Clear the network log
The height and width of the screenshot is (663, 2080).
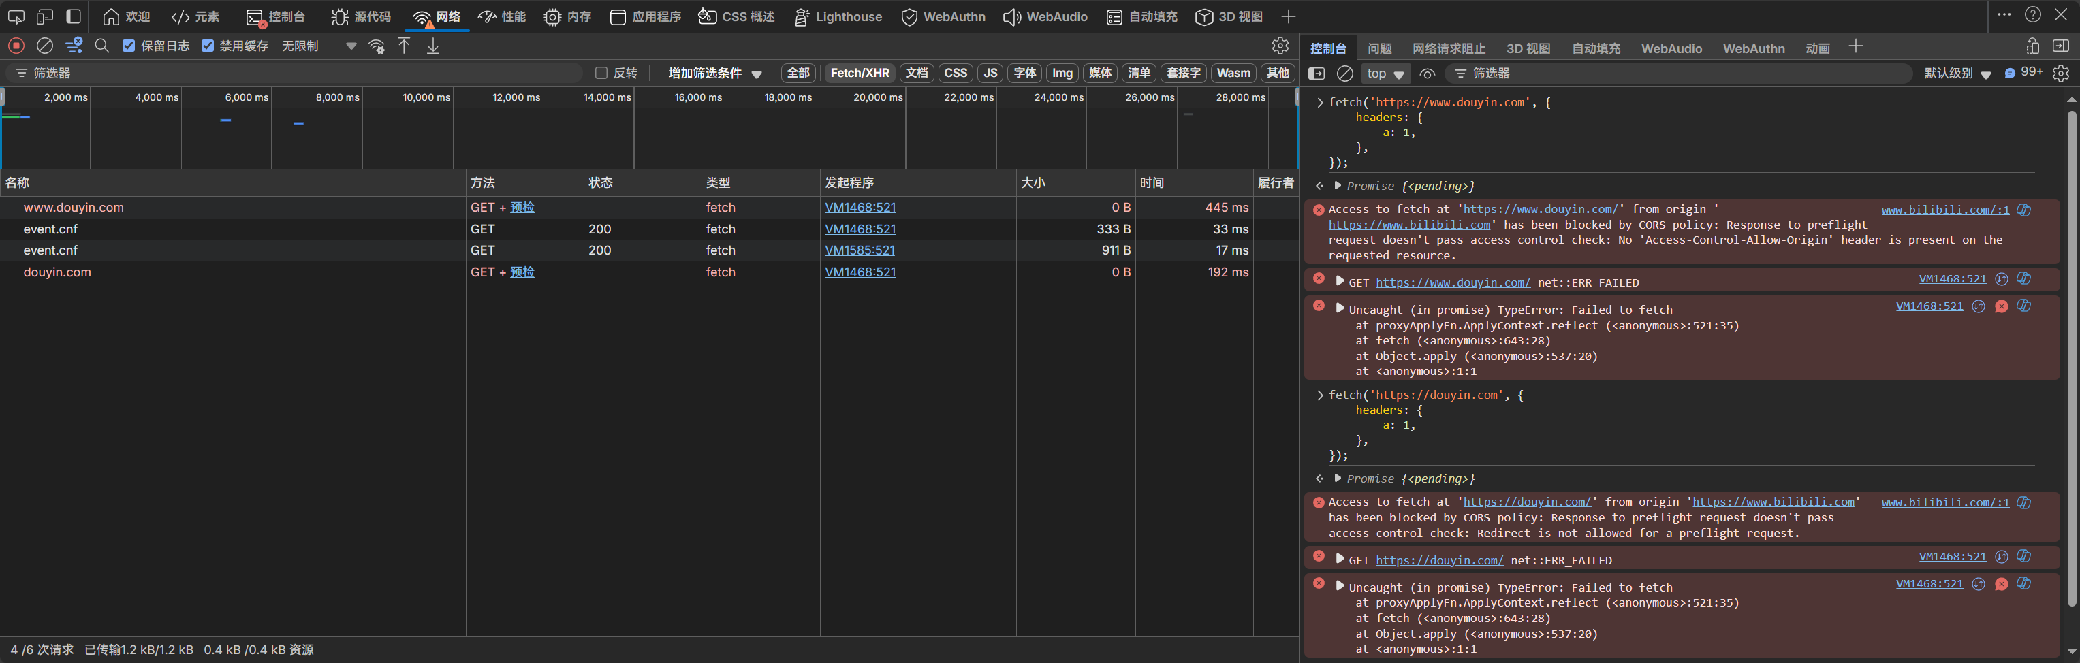pyautogui.click(x=45, y=46)
